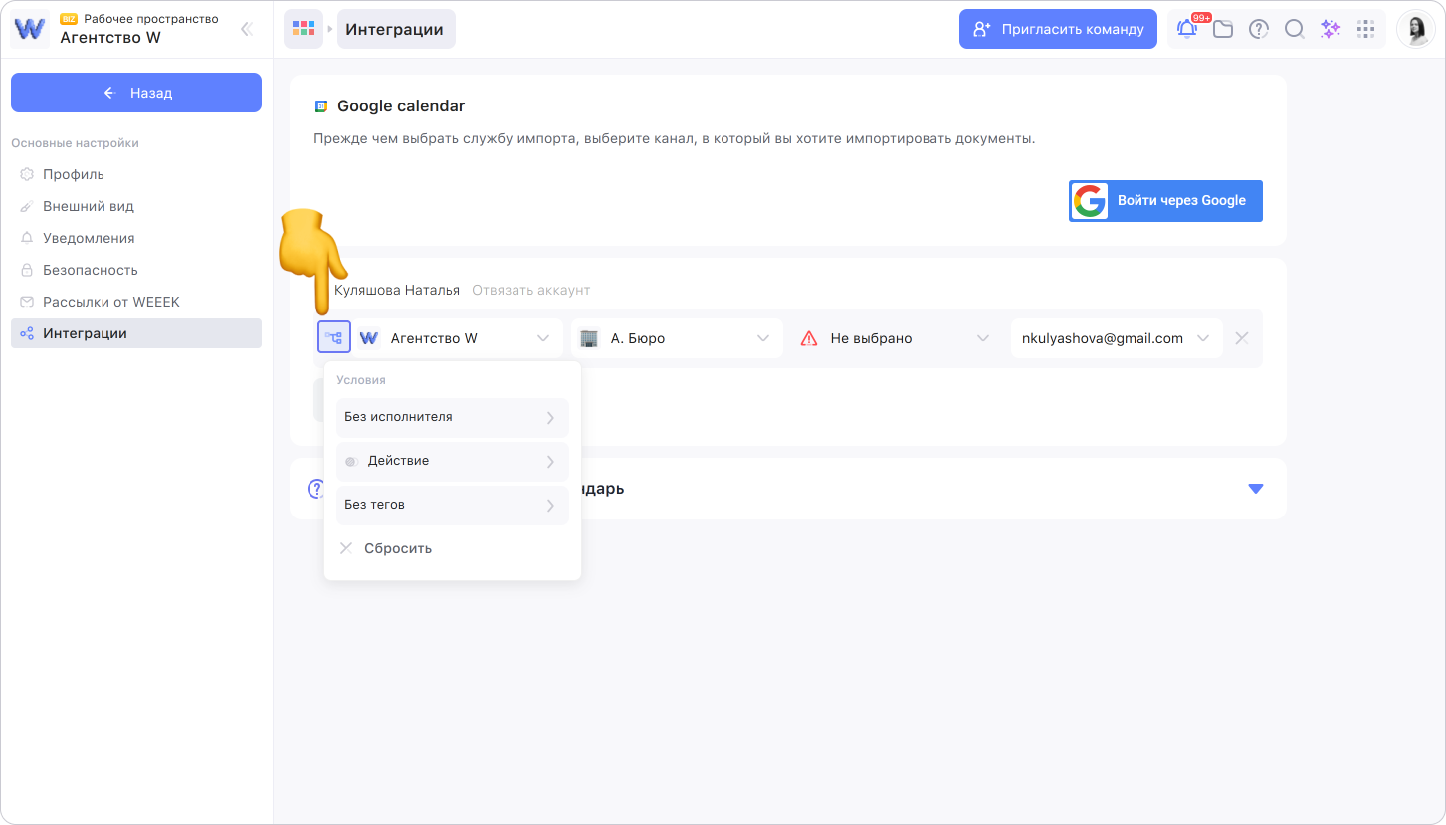
Task: Open search with magnifier icon
Action: [x=1294, y=29]
